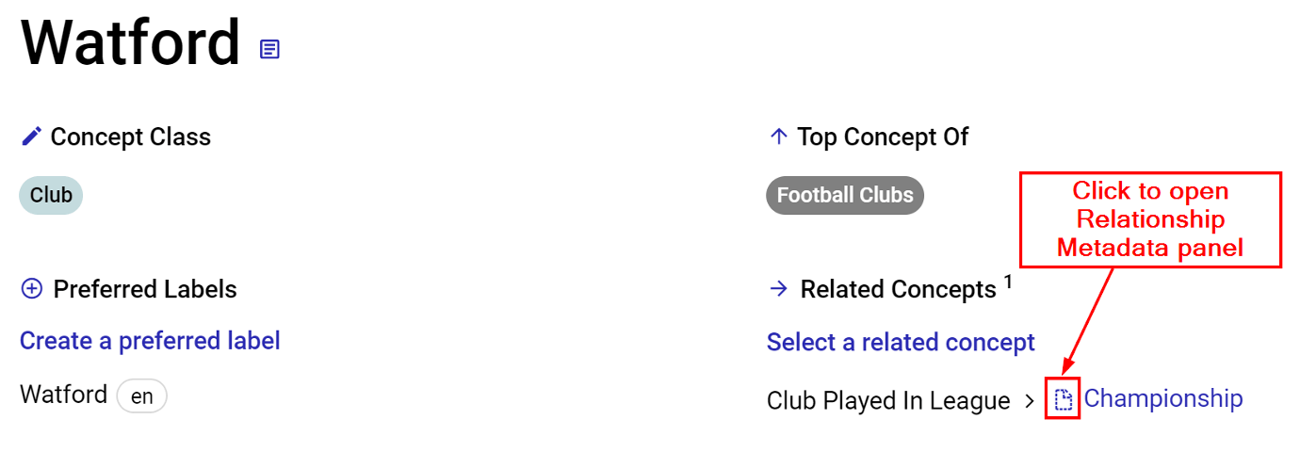Click the Select a related concept link
Screen dimensions: 1300x452
(901, 342)
